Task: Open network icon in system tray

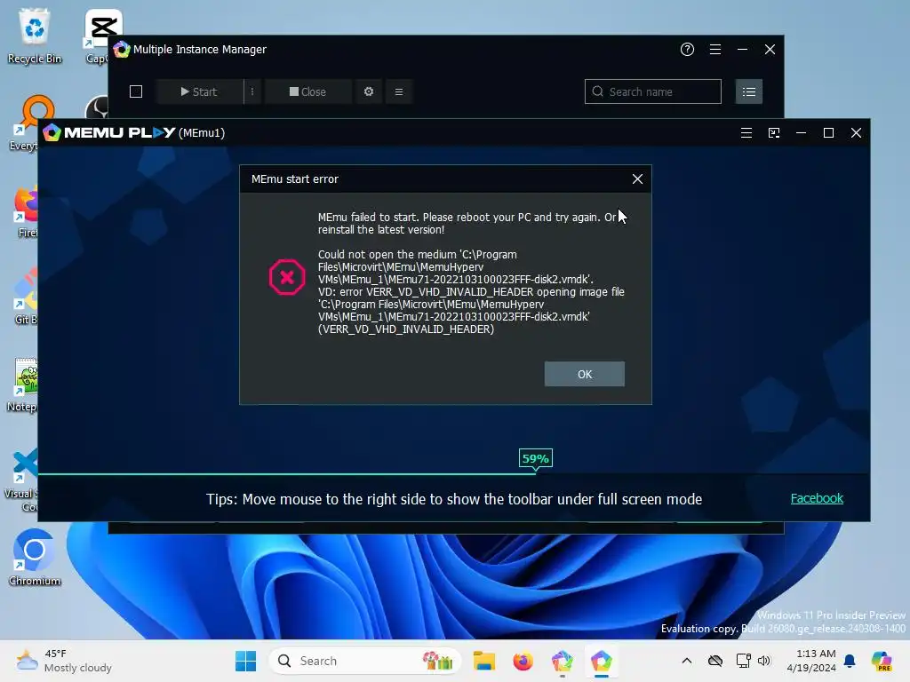Action: coord(743,661)
